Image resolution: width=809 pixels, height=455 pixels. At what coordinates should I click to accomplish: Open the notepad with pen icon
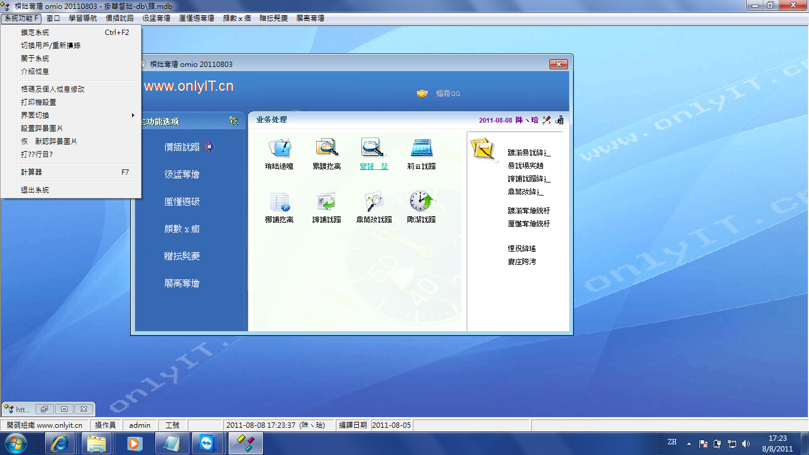[278, 148]
